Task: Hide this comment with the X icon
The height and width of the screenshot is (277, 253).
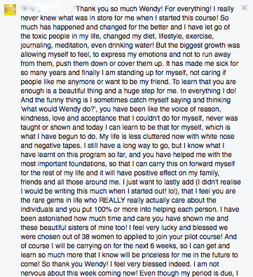Action: tap(245, 8)
